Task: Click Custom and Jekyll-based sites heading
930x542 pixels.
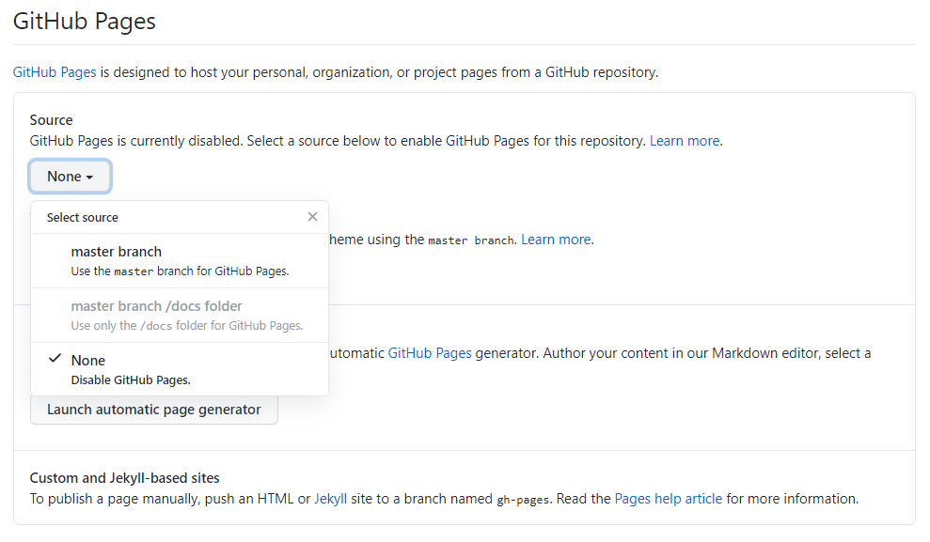Action: [124, 478]
